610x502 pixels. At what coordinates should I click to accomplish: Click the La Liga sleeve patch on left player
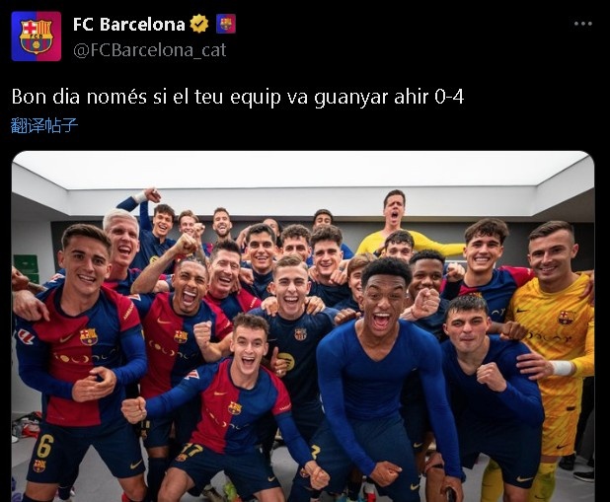[26, 336]
